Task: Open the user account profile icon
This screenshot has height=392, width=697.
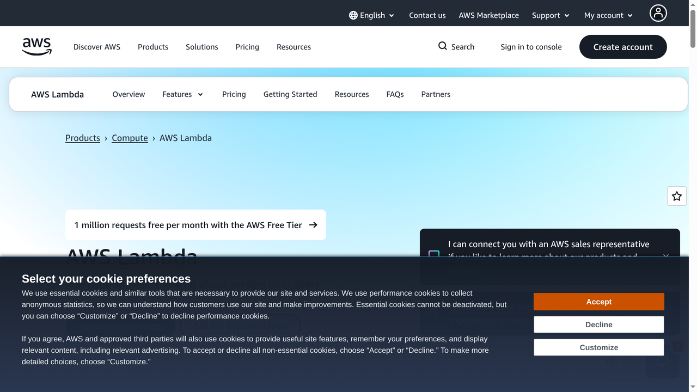Action: pos(658,13)
